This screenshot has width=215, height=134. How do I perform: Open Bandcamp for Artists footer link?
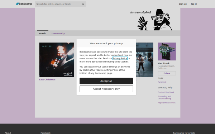tap(184, 133)
